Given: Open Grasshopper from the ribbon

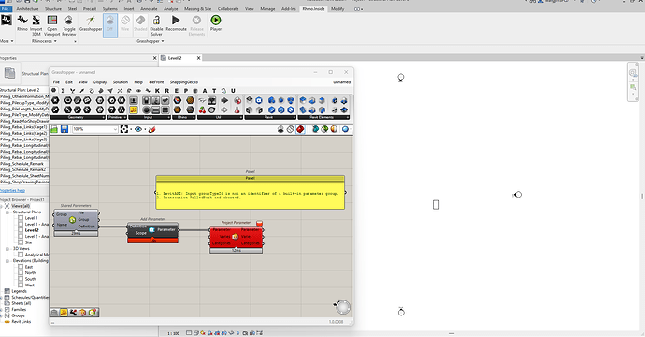Looking at the screenshot, I should (91, 23).
